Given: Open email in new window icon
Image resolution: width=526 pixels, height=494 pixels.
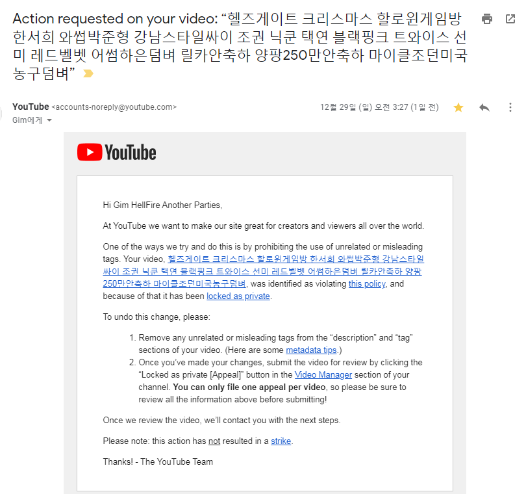Looking at the screenshot, I should coord(510,19).
